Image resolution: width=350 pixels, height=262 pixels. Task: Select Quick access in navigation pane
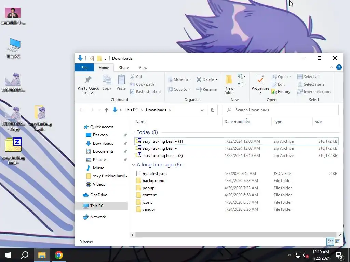tap(102, 127)
